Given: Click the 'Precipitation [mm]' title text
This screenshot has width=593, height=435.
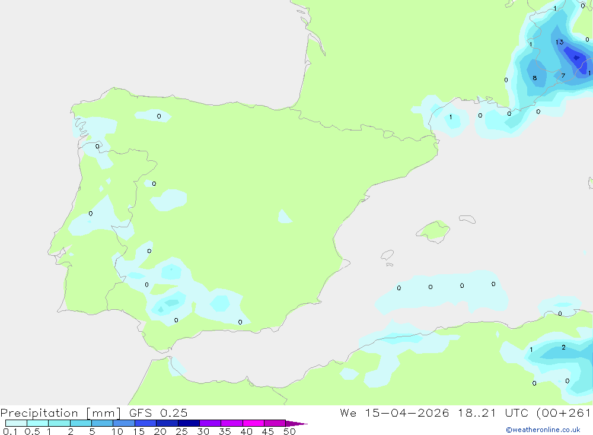Looking at the screenshot, I should 60,413.
